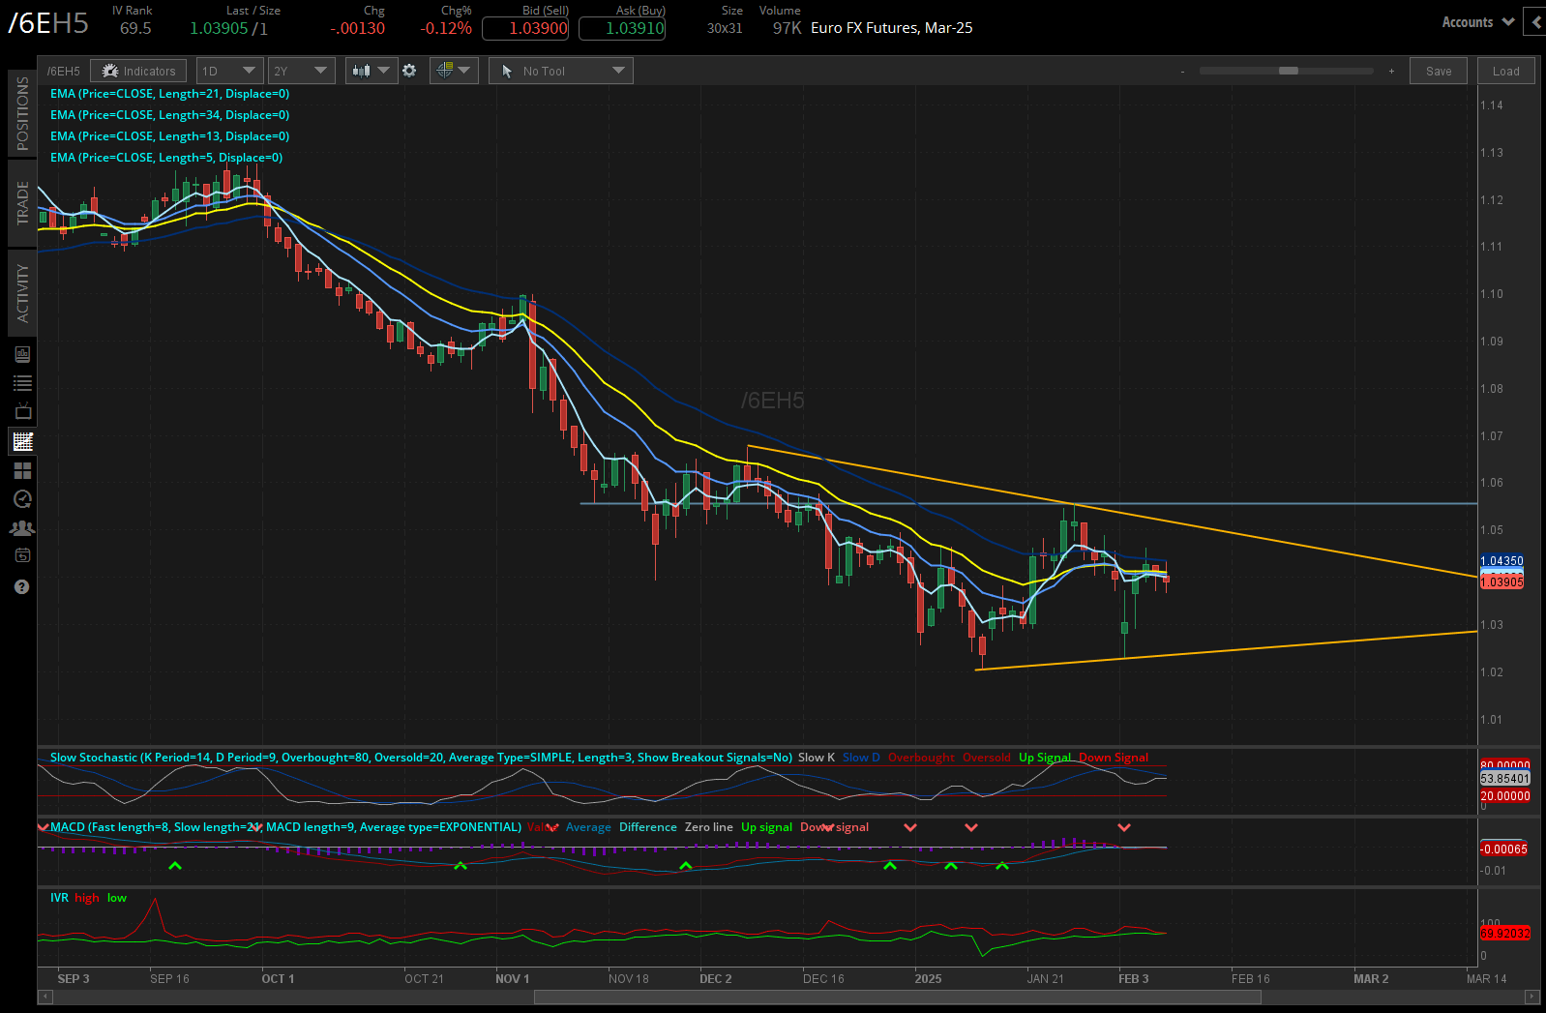Click the chart zoom slider handle

click(1288, 71)
